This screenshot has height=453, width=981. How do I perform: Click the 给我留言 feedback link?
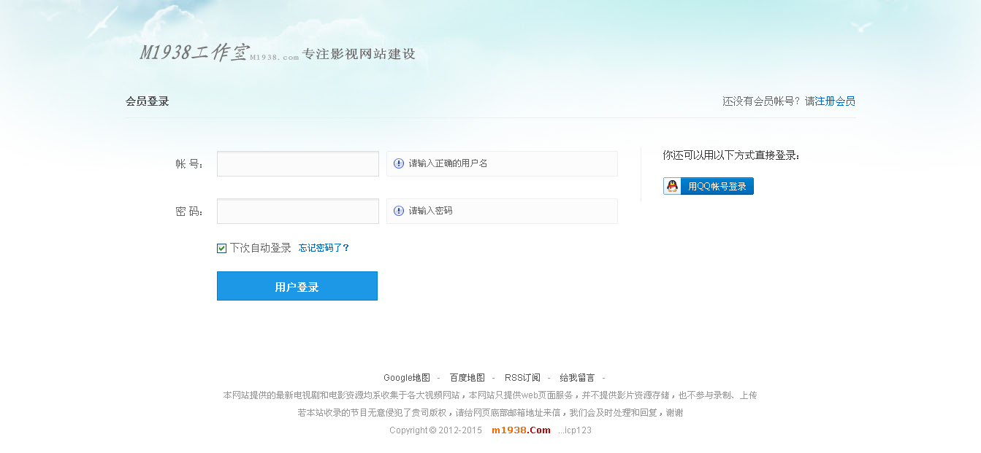point(576,377)
